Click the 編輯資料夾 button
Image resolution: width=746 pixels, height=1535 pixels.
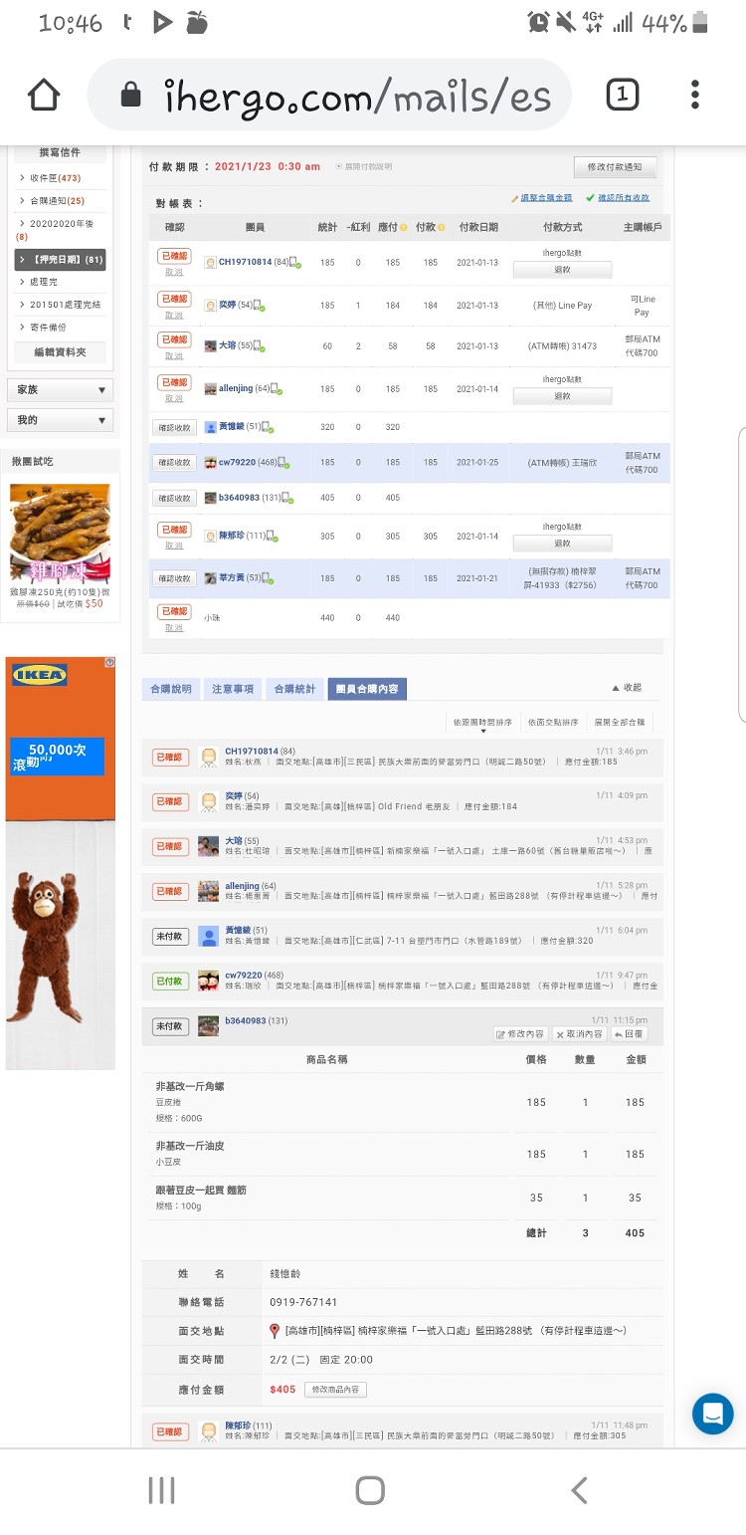click(x=60, y=352)
